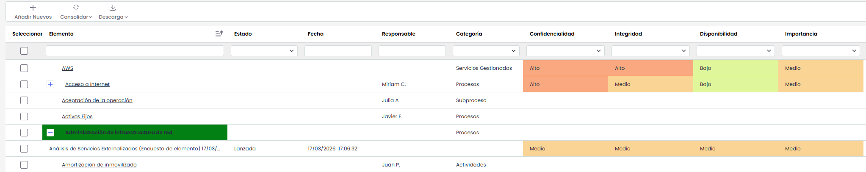Toggle the select-all checkbox in filter row
866x172 pixels.
(x=24, y=51)
